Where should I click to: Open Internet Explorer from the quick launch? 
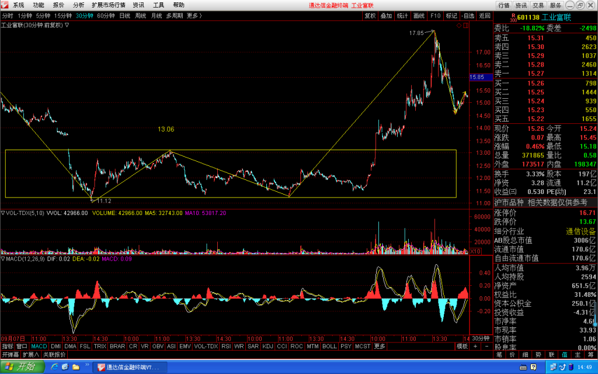click(54, 367)
